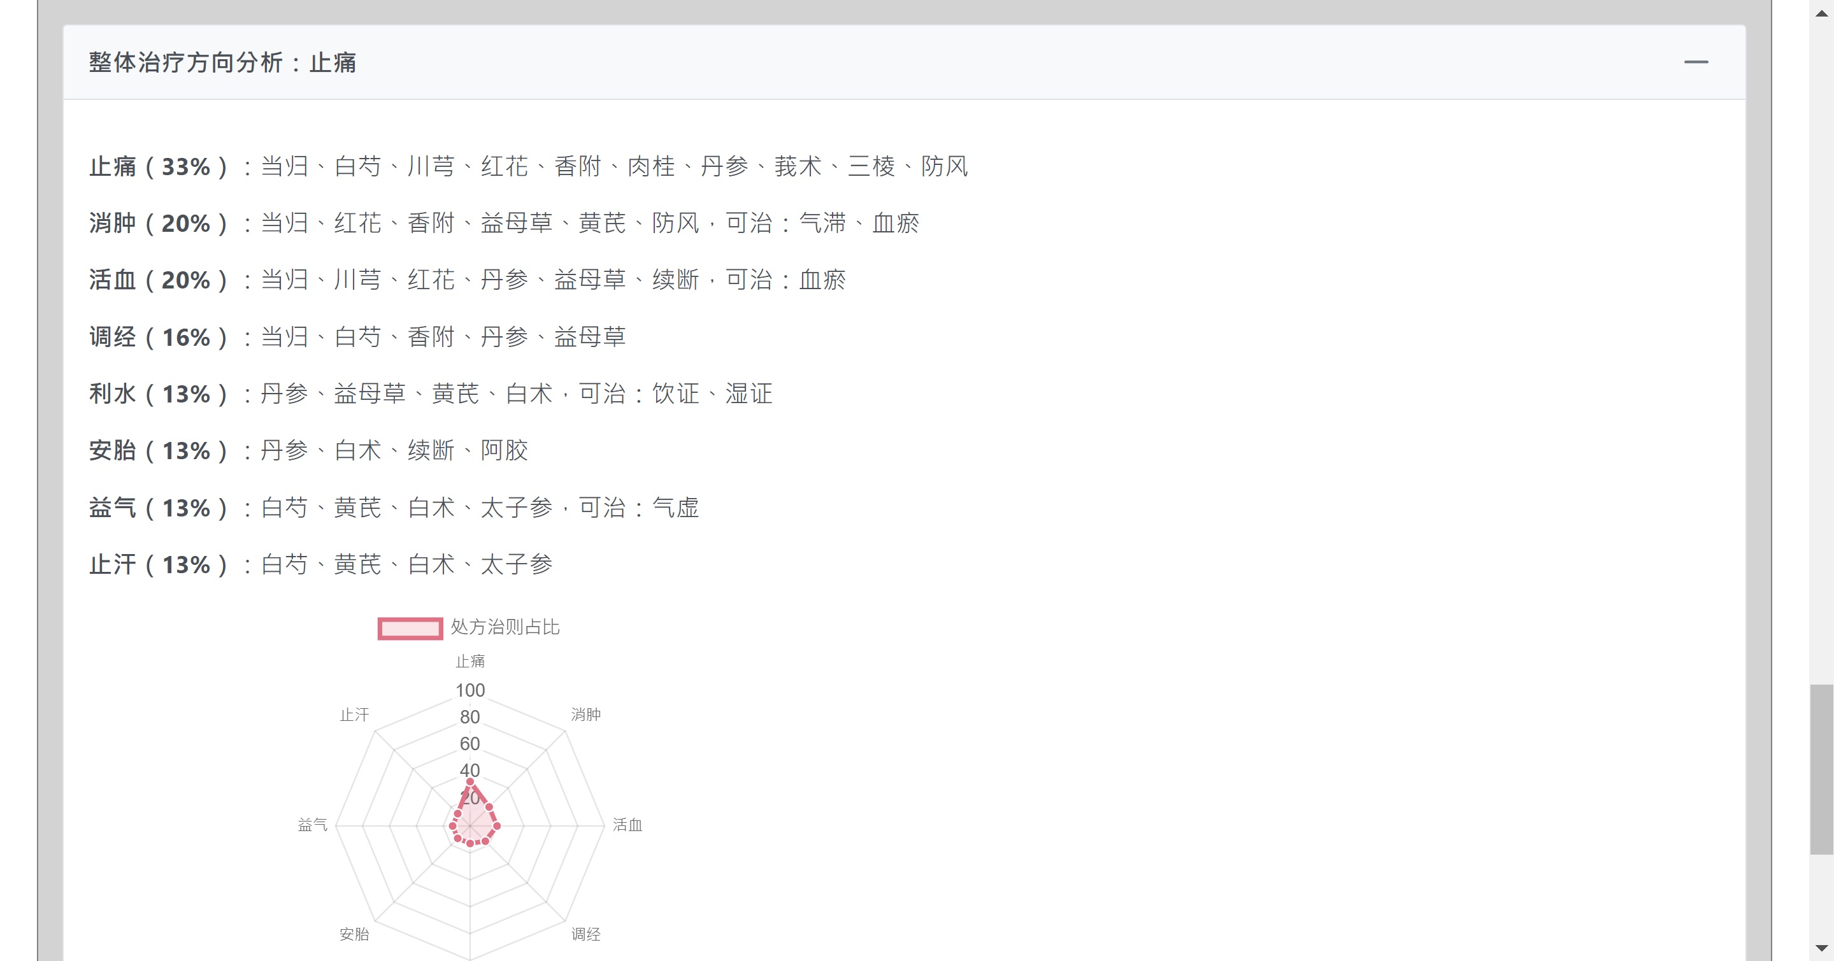The height and width of the screenshot is (961, 1834).
Task: Click the 止汗 axis label on chart
Action: point(355,714)
